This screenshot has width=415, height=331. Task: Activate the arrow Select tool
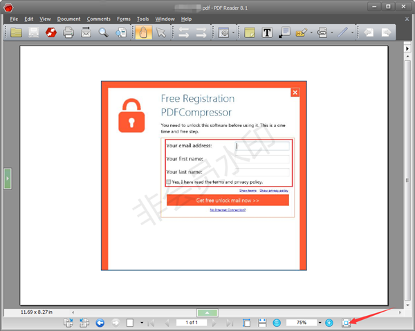(x=161, y=32)
